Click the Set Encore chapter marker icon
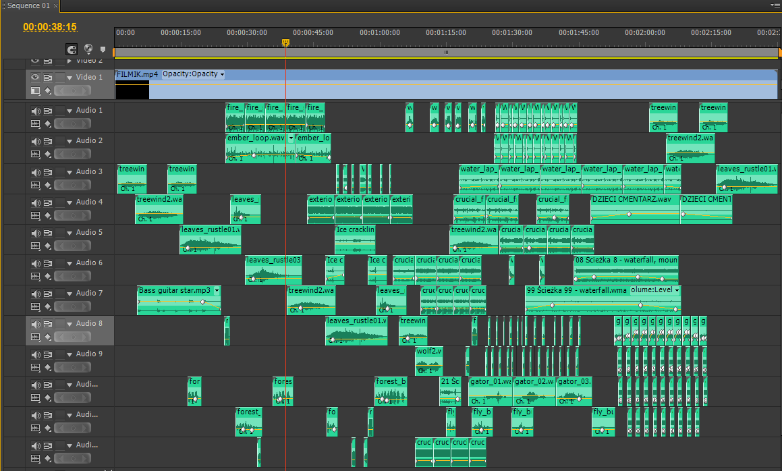Image resolution: width=782 pixels, height=471 pixels. click(88, 49)
